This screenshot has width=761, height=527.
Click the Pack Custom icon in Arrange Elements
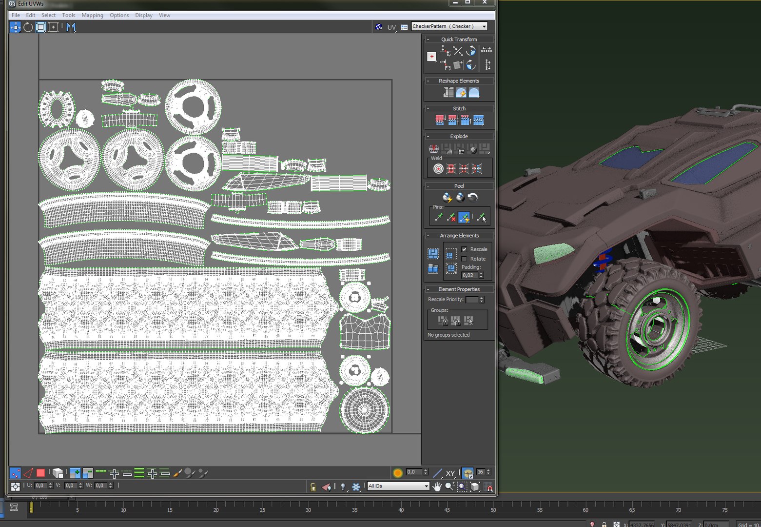pos(433,254)
